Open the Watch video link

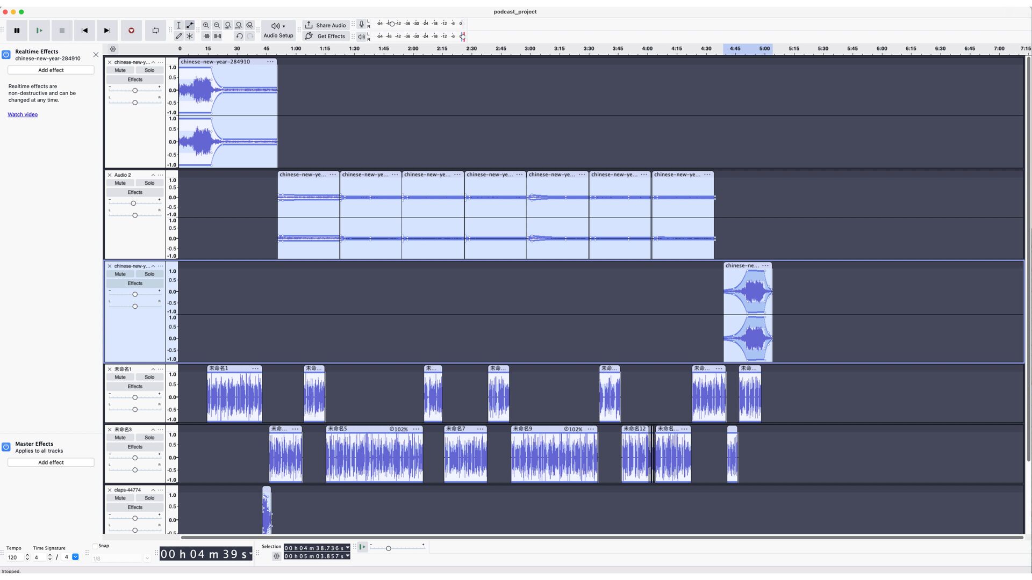tap(23, 114)
